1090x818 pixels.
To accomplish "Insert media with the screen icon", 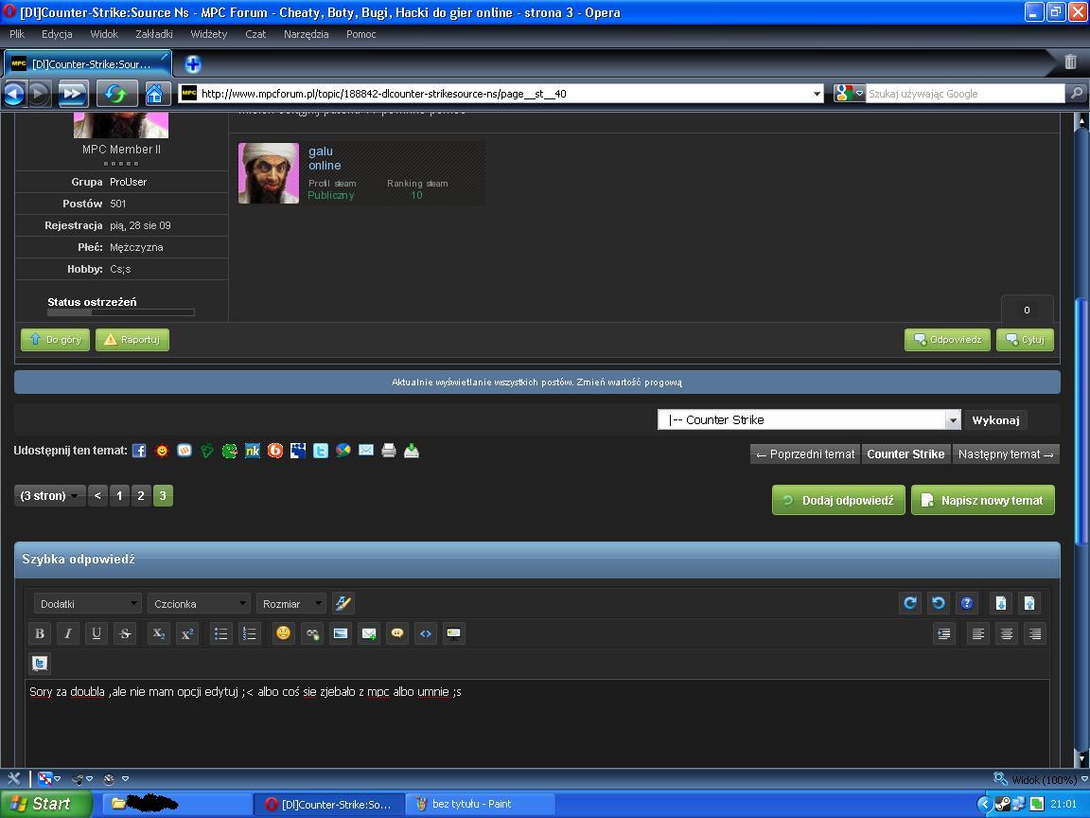I will (x=454, y=633).
